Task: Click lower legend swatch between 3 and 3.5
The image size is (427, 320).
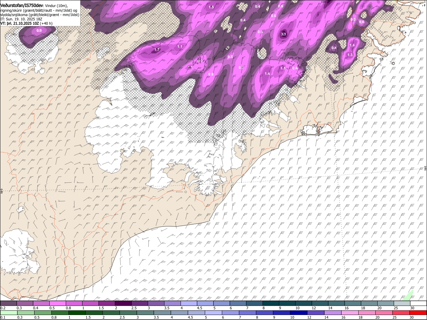Action: [145, 312]
